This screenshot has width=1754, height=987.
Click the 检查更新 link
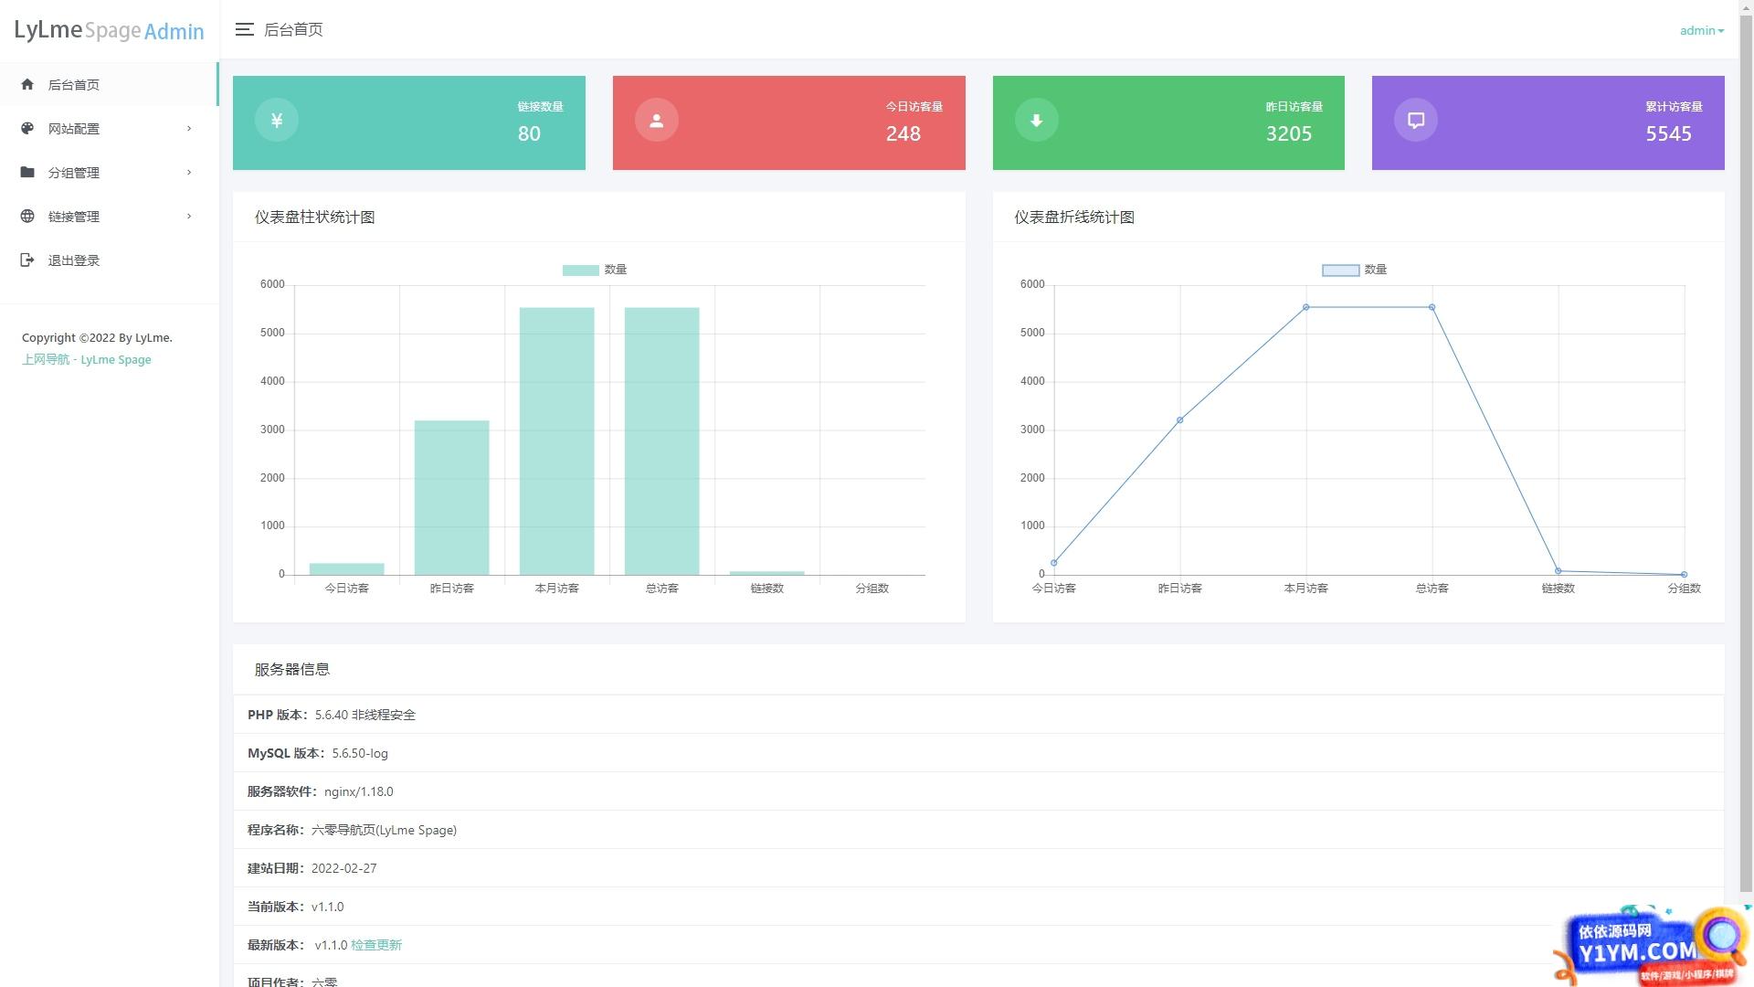tap(376, 945)
